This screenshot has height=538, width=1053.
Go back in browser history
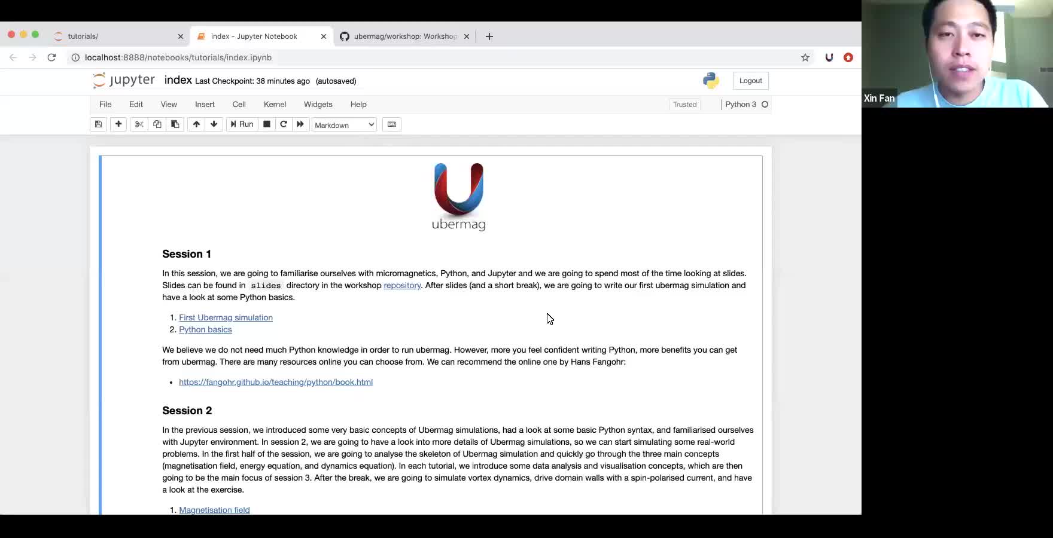tap(13, 57)
